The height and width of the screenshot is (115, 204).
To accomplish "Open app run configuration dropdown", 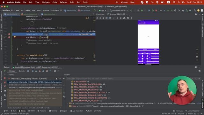I will coord(103,11).
